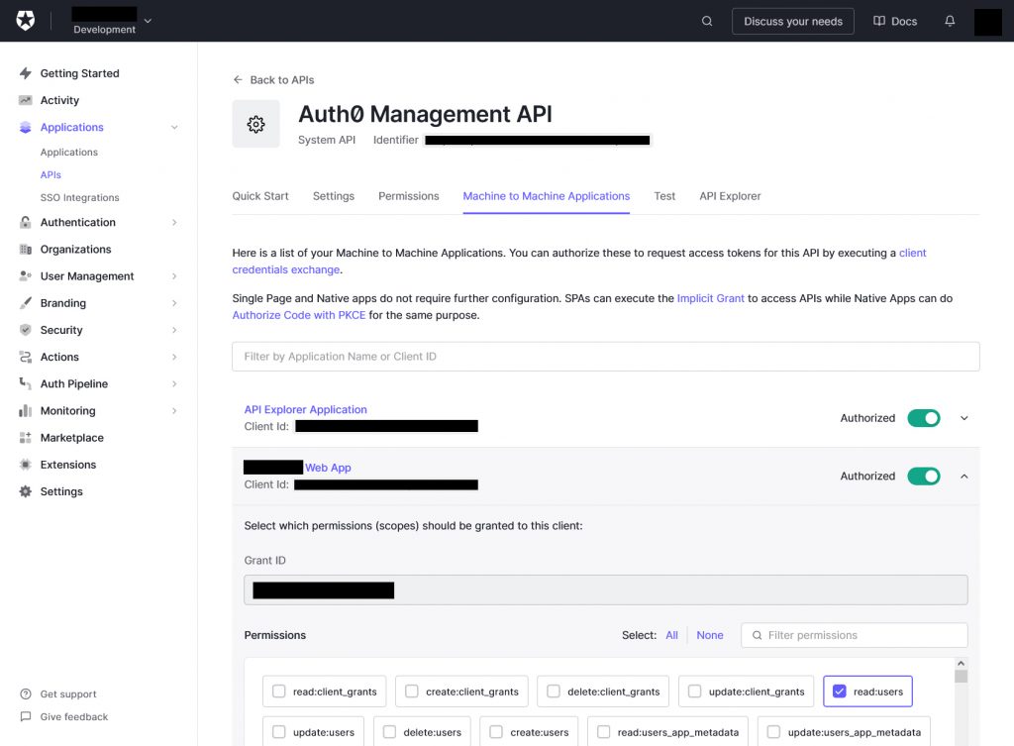This screenshot has width=1014, height=746.
Task: Click magnifier icon in Filter permissions box
Action: coord(757,635)
